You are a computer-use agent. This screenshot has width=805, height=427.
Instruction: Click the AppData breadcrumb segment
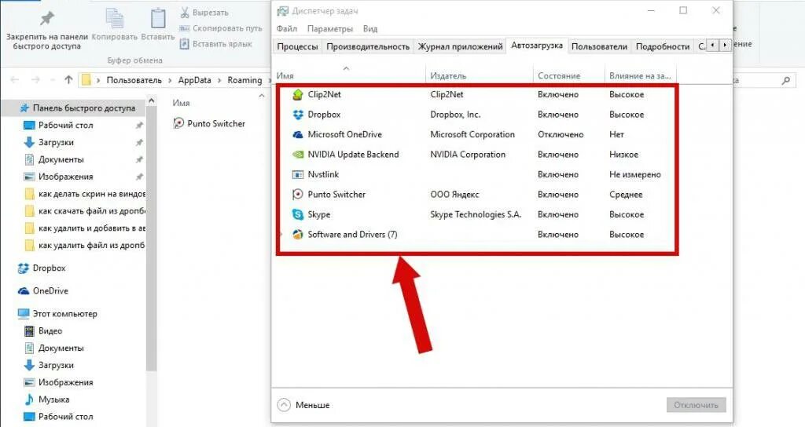tap(194, 80)
